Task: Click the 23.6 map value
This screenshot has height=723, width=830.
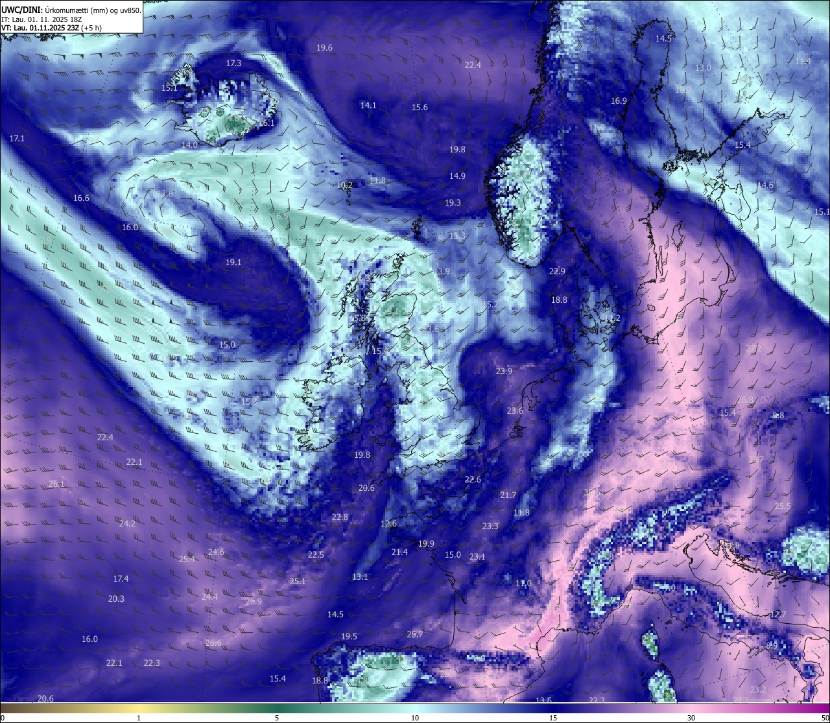Action: coord(515,411)
